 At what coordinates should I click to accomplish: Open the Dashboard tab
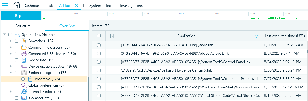tap(33, 6)
